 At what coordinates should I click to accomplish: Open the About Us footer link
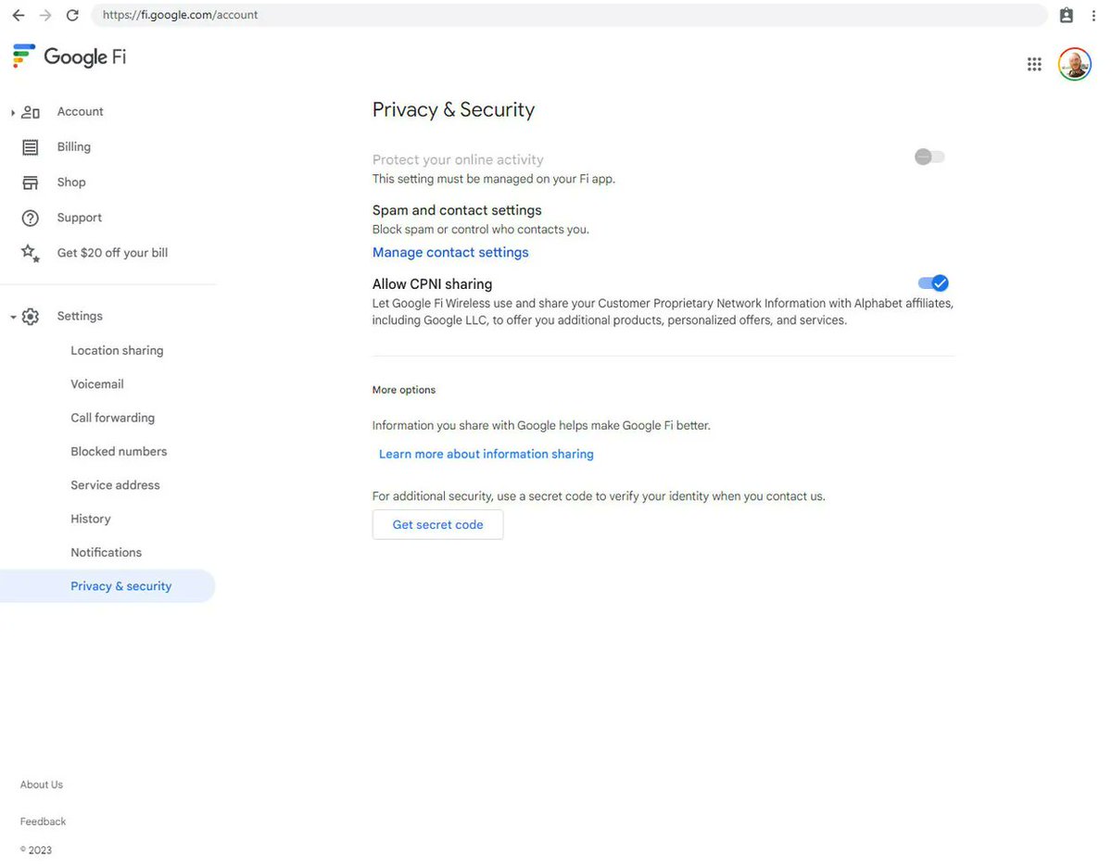[x=42, y=784]
